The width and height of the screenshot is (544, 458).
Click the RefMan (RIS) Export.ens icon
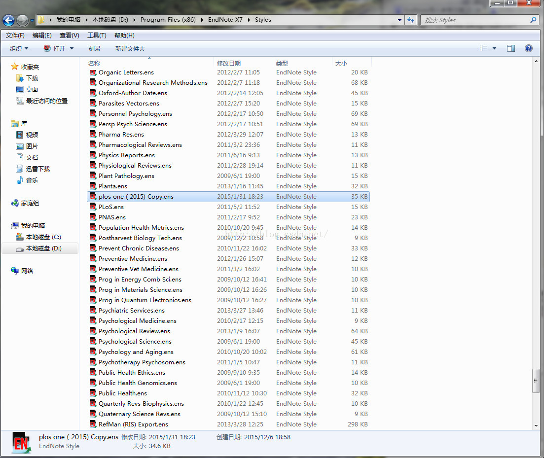[x=93, y=424]
